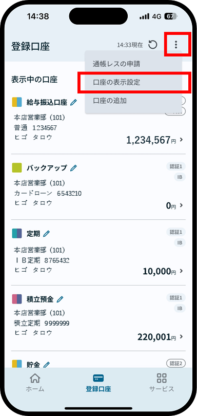Tap the green バックアップ color swatch
The height and width of the screenshot is (416, 197).
(x=17, y=168)
